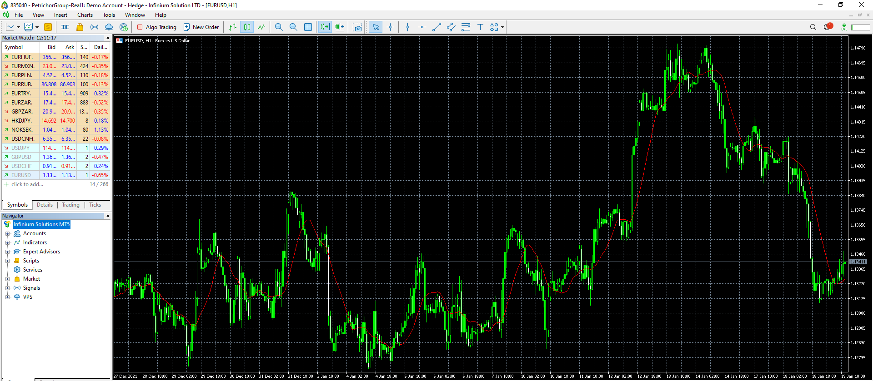Expand the Accounts tree node
The width and height of the screenshot is (873, 381).
click(7, 233)
